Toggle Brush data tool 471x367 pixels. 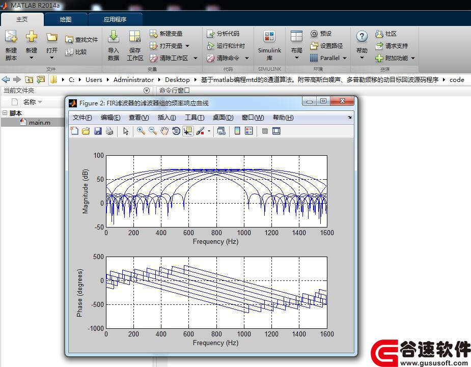[x=200, y=131]
